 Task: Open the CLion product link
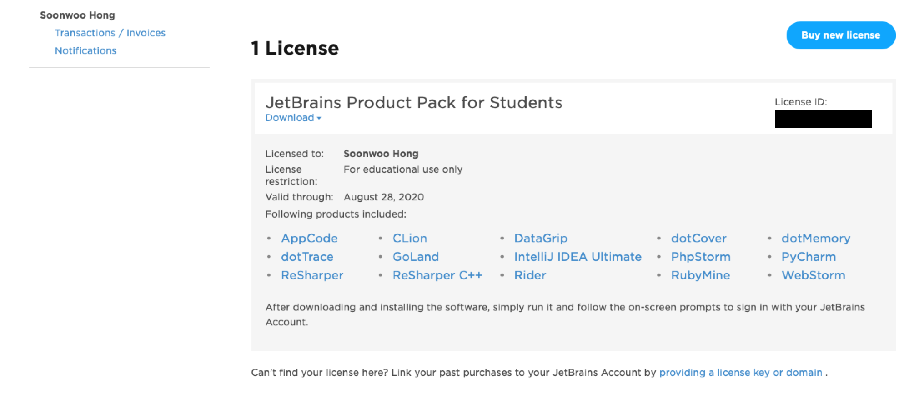[409, 238]
